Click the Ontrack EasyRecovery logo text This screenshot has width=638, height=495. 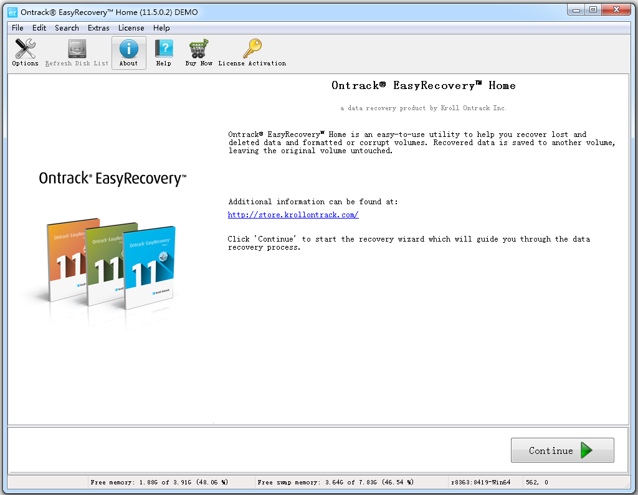pyautogui.click(x=112, y=179)
